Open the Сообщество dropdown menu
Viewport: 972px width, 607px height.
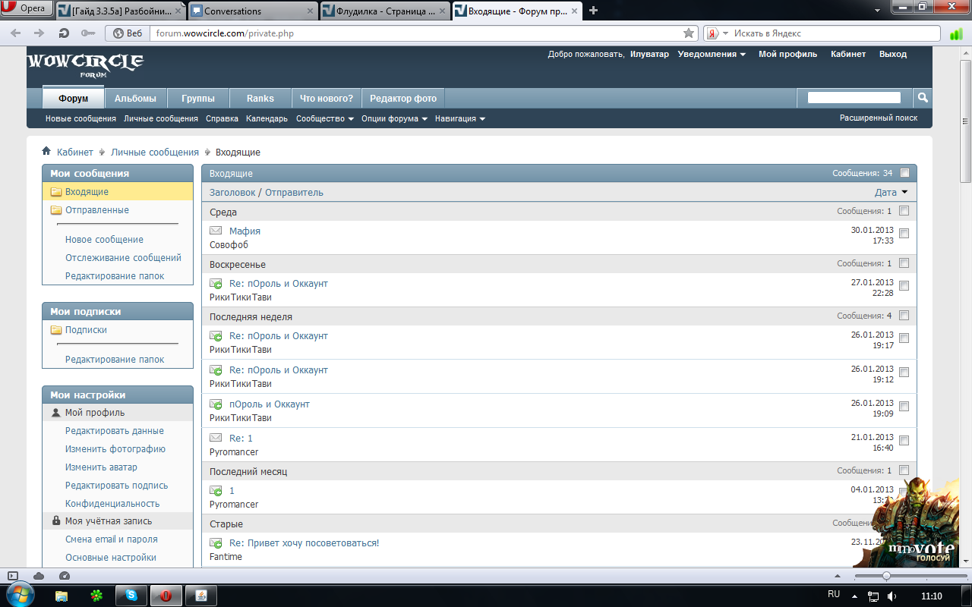(x=324, y=119)
